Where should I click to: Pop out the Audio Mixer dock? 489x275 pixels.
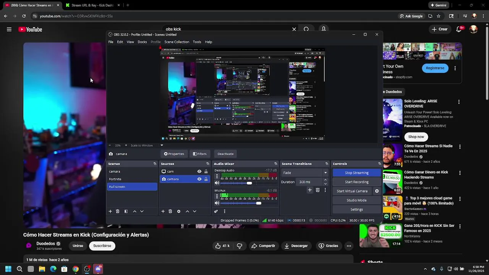pos(275,164)
